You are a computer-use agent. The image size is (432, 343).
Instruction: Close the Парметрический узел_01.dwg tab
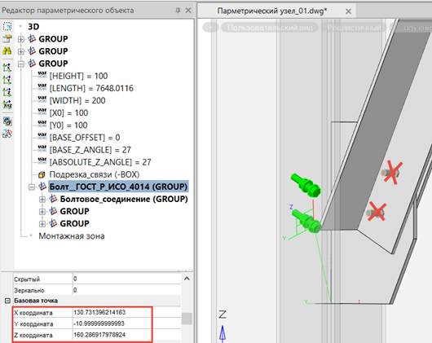[348, 11]
